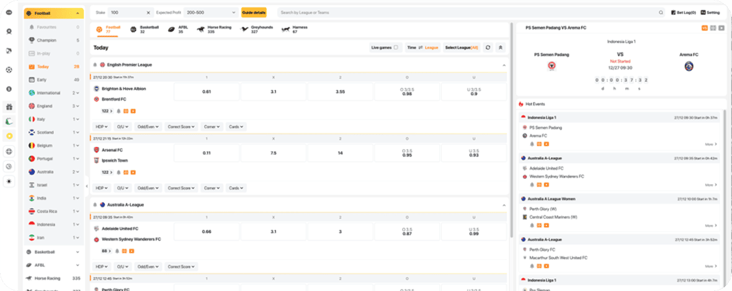Open HDP dropdown for Brighton match
The height and width of the screenshot is (291, 732).
pos(102,127)
